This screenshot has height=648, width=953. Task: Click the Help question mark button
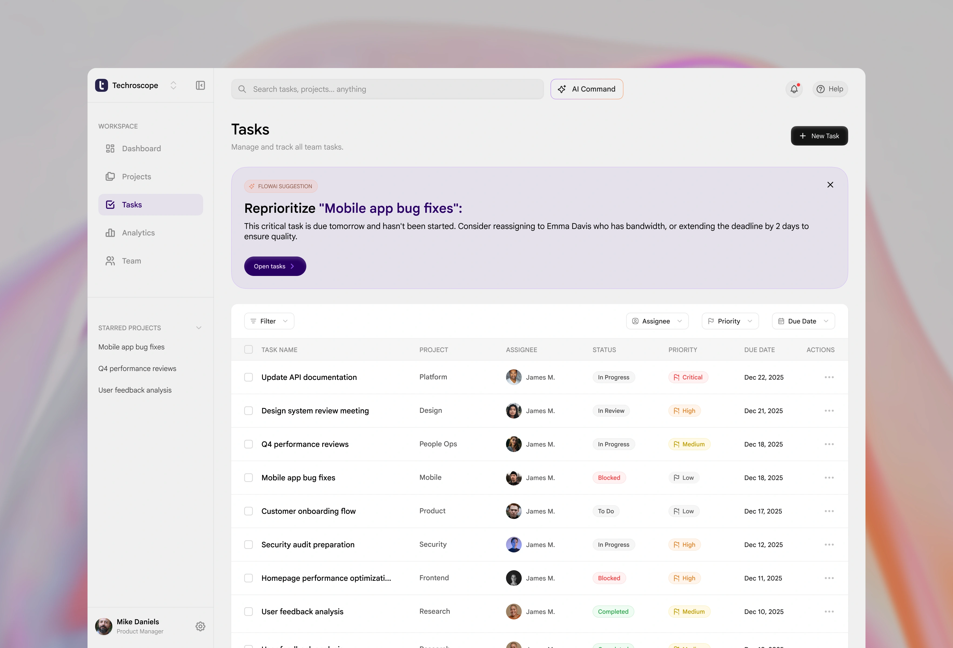830,89
